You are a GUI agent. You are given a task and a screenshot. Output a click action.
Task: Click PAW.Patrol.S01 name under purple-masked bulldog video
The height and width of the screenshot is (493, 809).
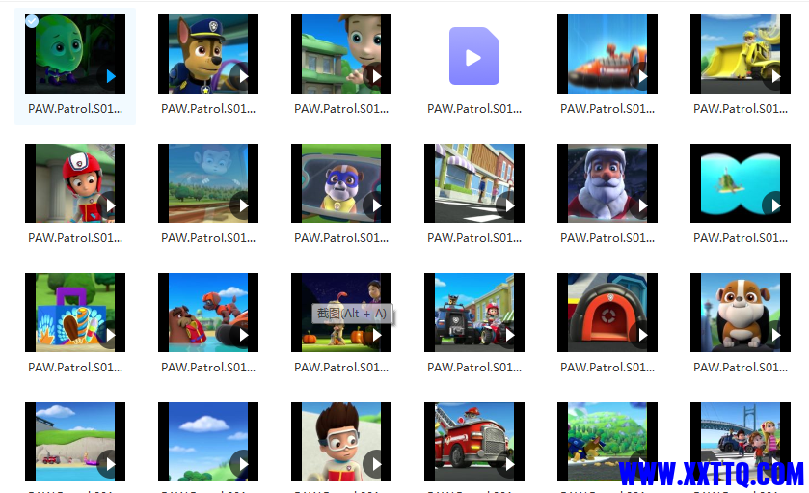tap(341, 238)
